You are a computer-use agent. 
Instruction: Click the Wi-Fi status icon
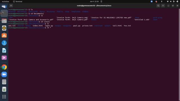pyautogui.click(x=168, y=1)
